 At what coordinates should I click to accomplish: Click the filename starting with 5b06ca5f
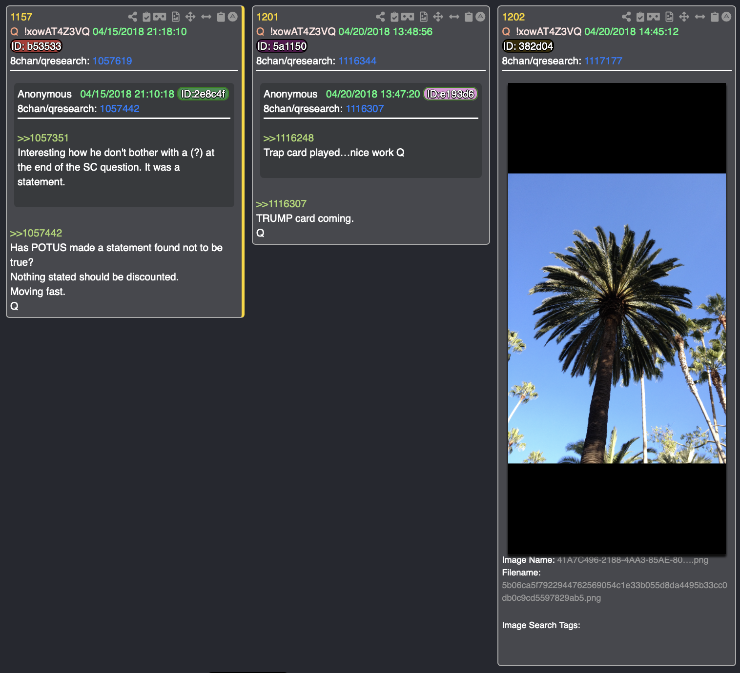click(x=615, y=592)
